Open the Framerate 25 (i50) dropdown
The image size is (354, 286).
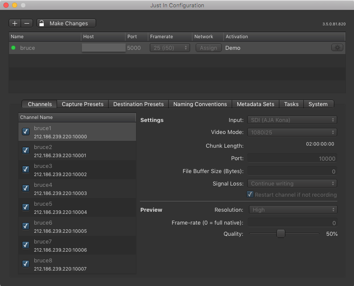pyautogui.click(x=170, y=48)
